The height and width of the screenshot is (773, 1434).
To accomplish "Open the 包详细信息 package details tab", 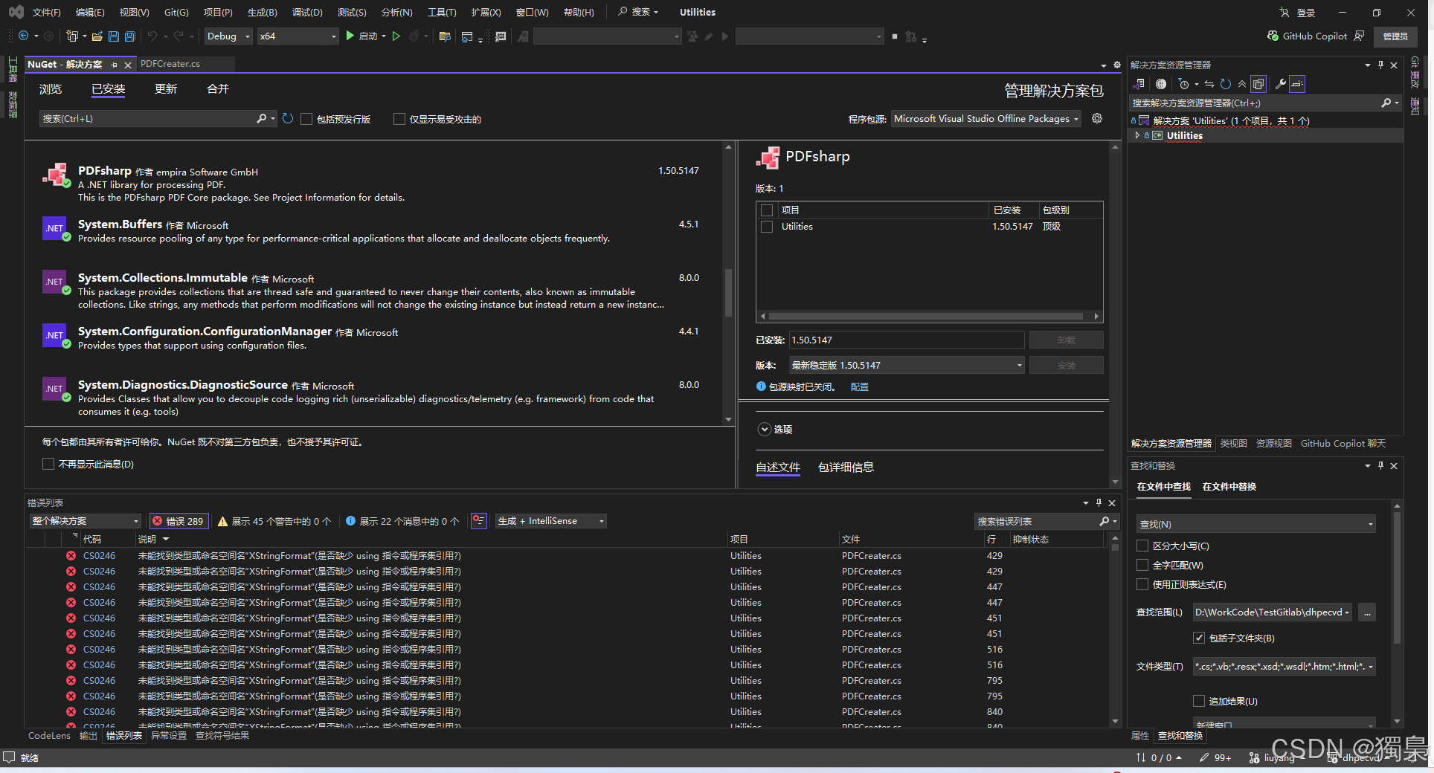I will pyautogui.click(x=846, y=468).
